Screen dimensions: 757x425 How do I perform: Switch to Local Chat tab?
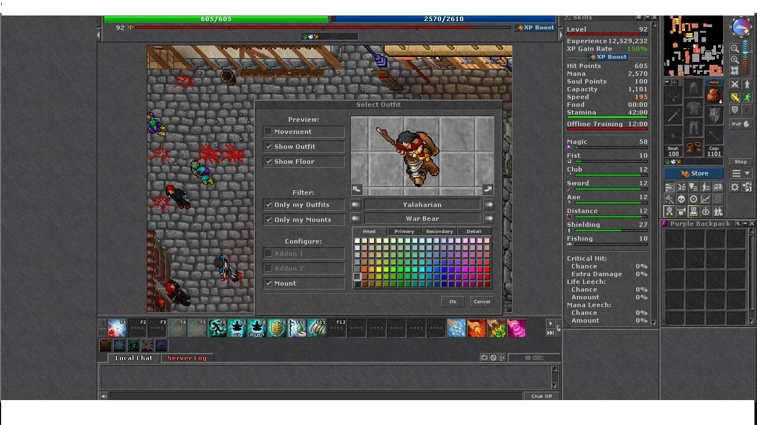[x=134, y=358]
